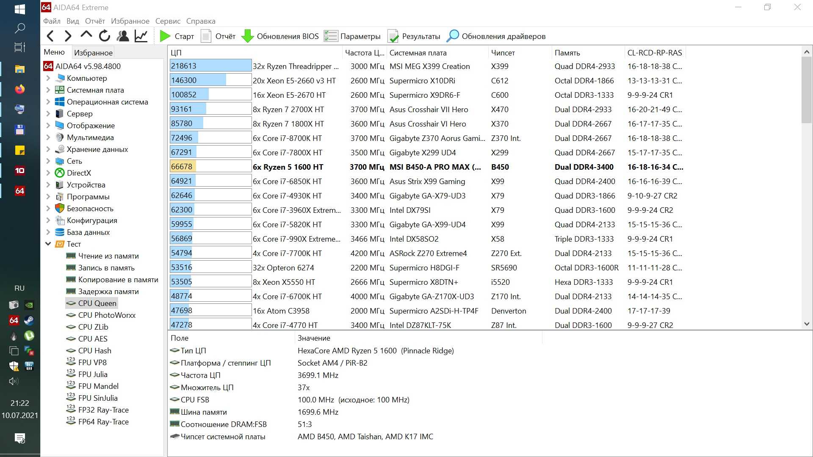Click scrollbar down arrow in results list
This screenshot has height=457, width=813.
pyautogui.click(x=807, y=324)
